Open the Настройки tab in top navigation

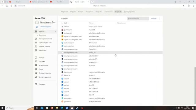coord(99,12)
